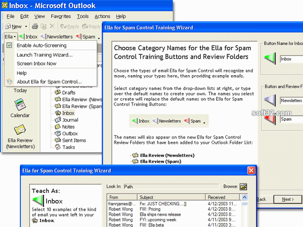Viewport: 303px width, 227px height.
Task: Open the New button dropdown arrow
Action: point(27,27)
